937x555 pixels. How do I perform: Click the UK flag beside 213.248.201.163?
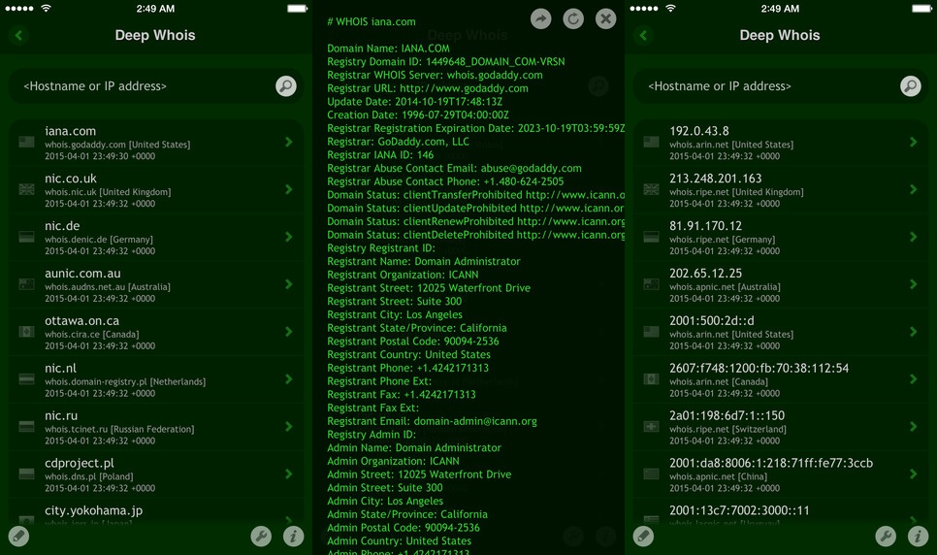(x=651, y=189)
